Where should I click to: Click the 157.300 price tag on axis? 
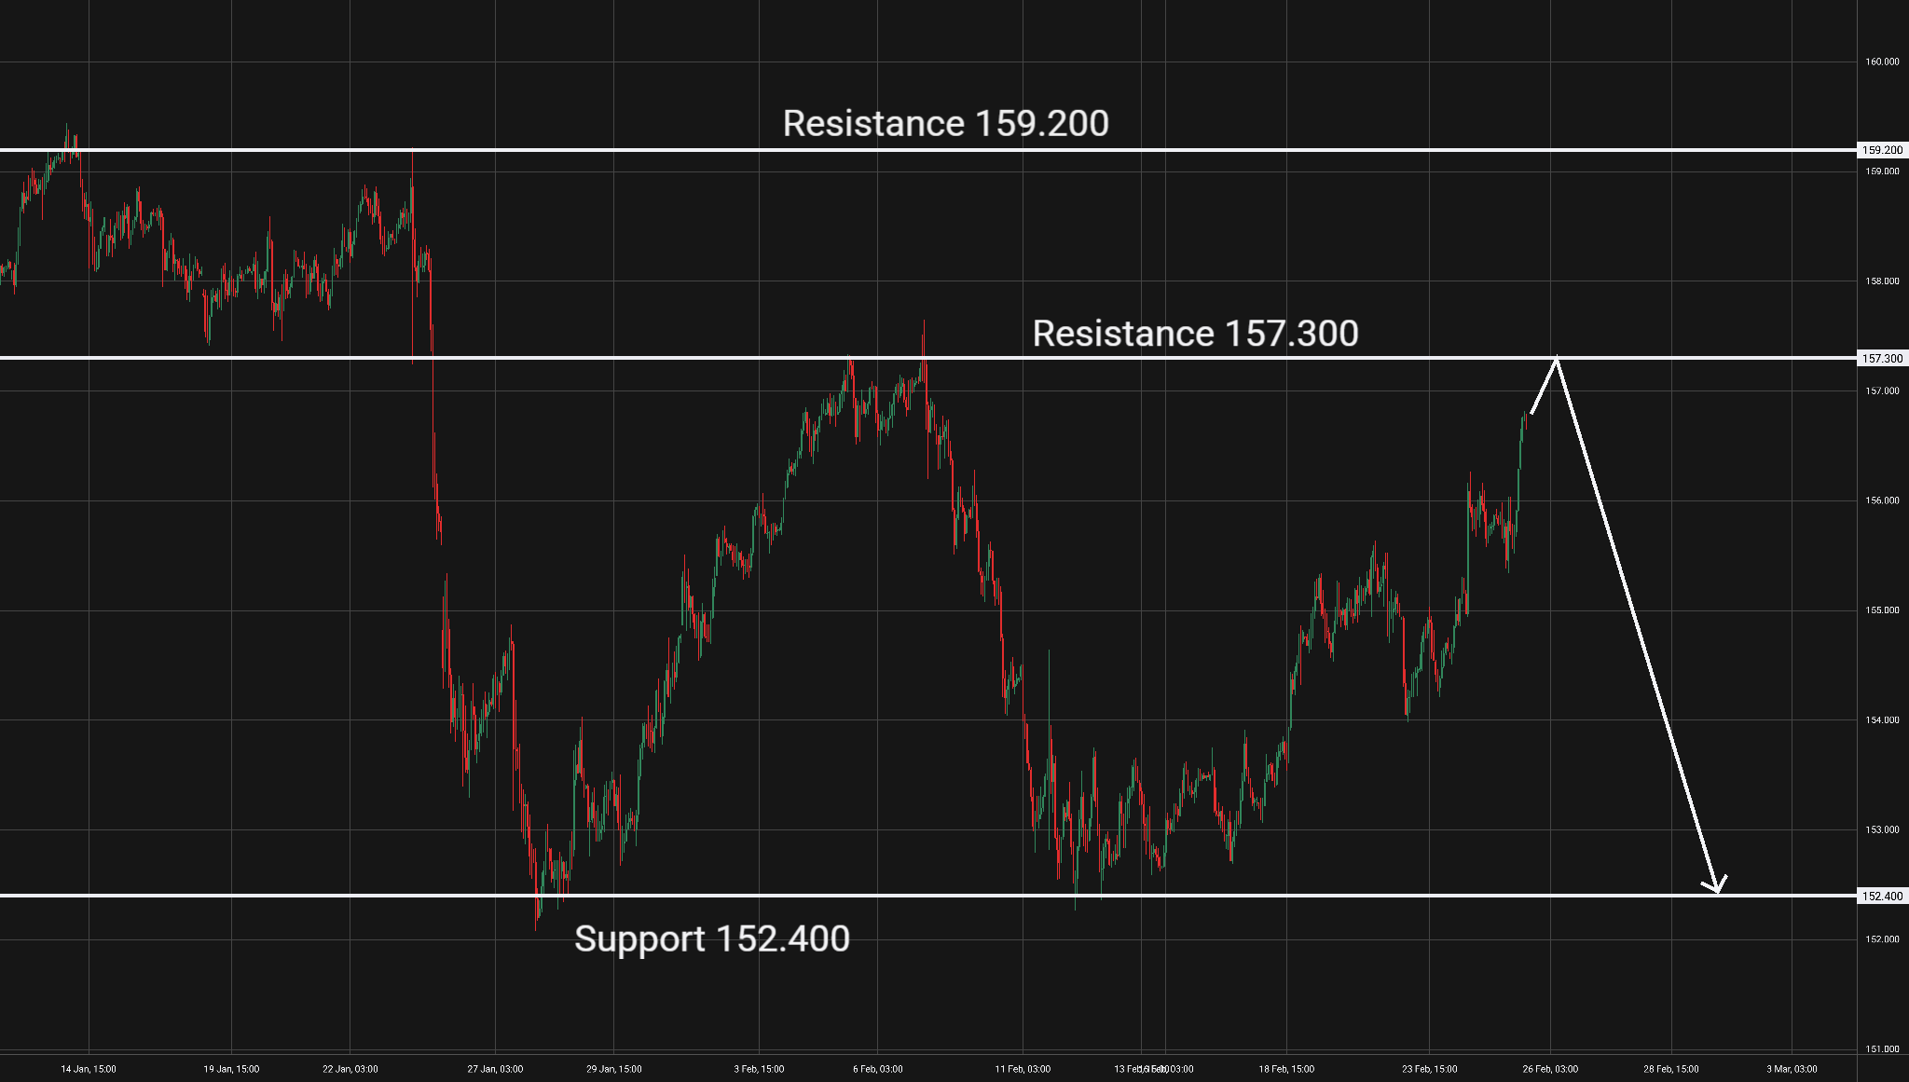click(1882, 359)
